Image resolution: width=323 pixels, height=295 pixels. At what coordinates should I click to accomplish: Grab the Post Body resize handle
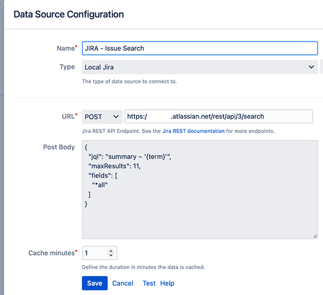314,235
